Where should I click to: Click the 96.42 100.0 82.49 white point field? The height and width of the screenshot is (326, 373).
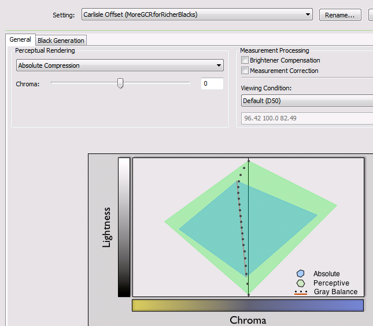click(306, 118)
